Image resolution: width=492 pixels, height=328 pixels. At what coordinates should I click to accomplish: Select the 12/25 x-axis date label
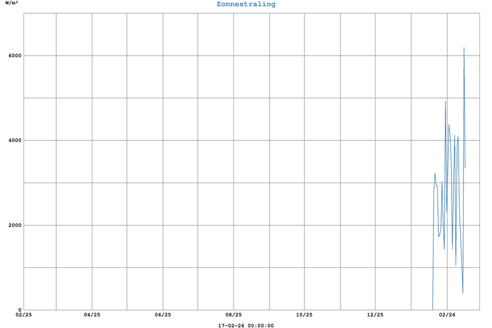point(375,315)
